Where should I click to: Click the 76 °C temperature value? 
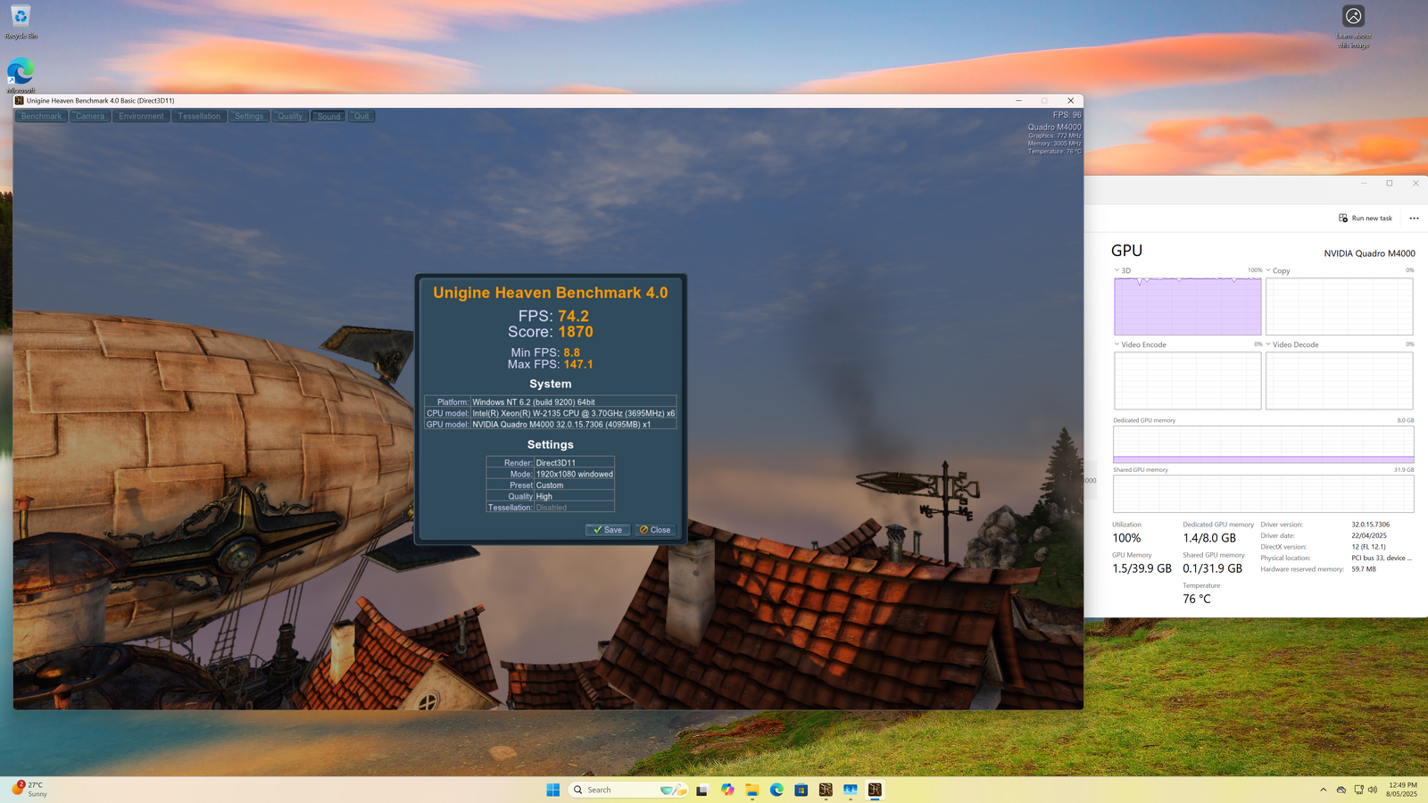tap(1197, 599)
